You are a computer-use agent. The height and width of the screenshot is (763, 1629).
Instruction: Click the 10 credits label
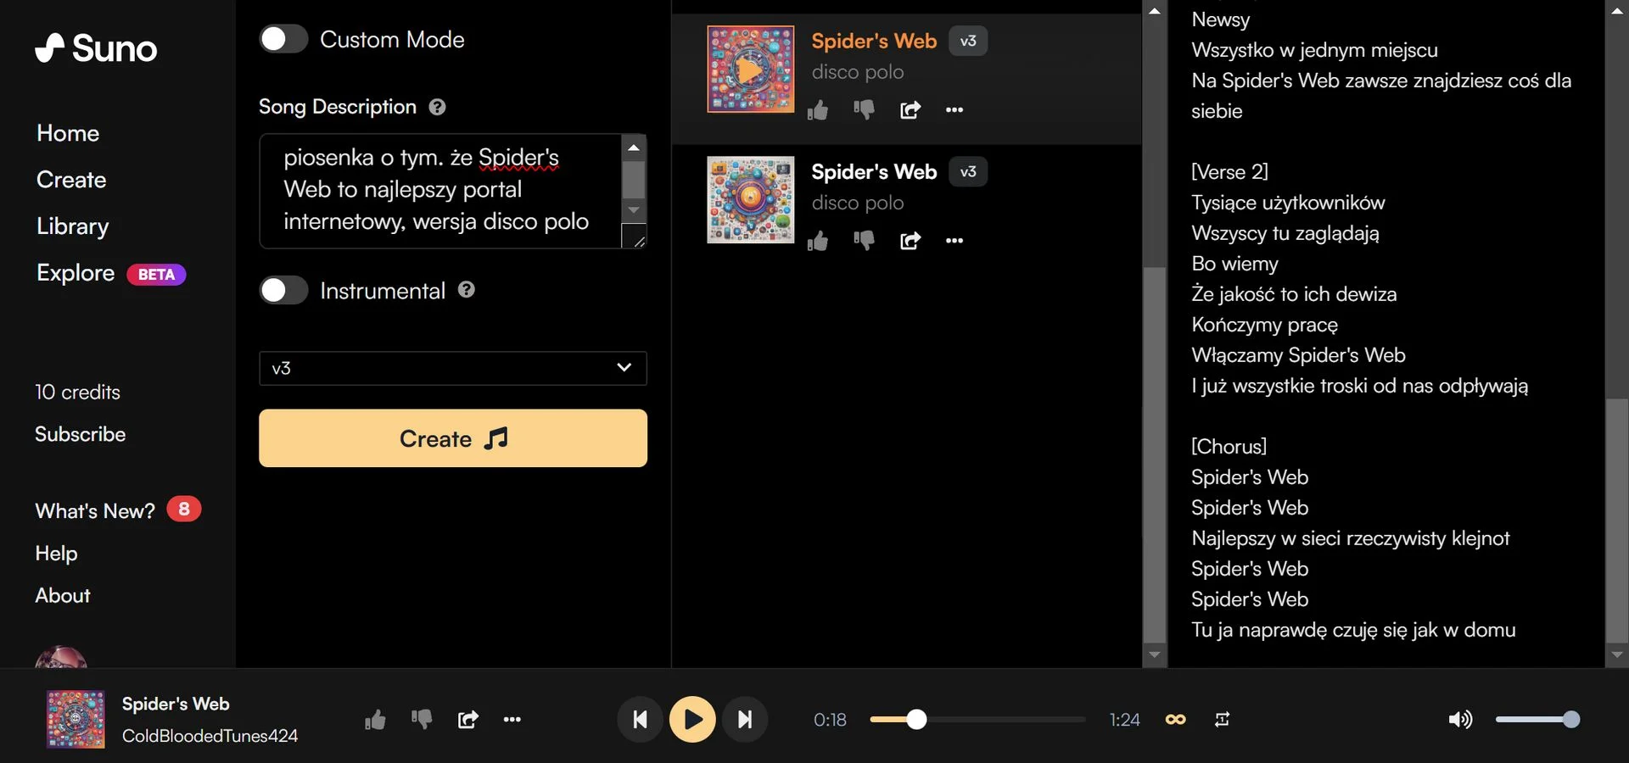click(x=78, y=392)
